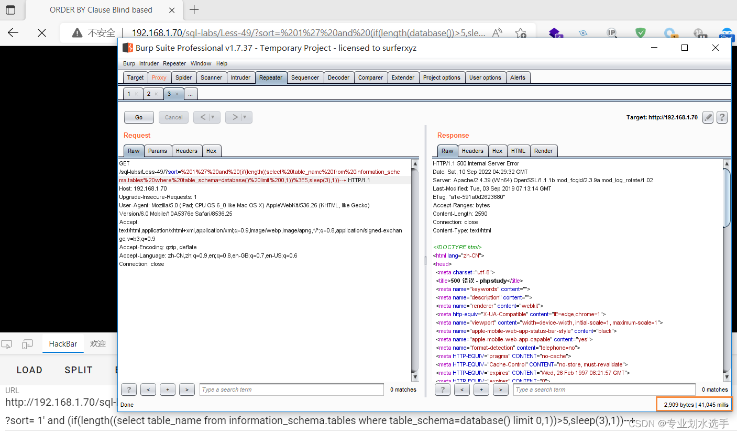737x434 pixels.
Task: Open the Help menu
Action: click(x=222, y=63)
